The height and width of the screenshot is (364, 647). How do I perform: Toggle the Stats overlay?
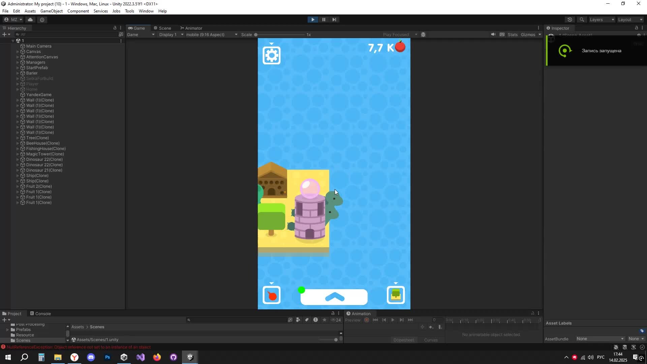(512, 34)
